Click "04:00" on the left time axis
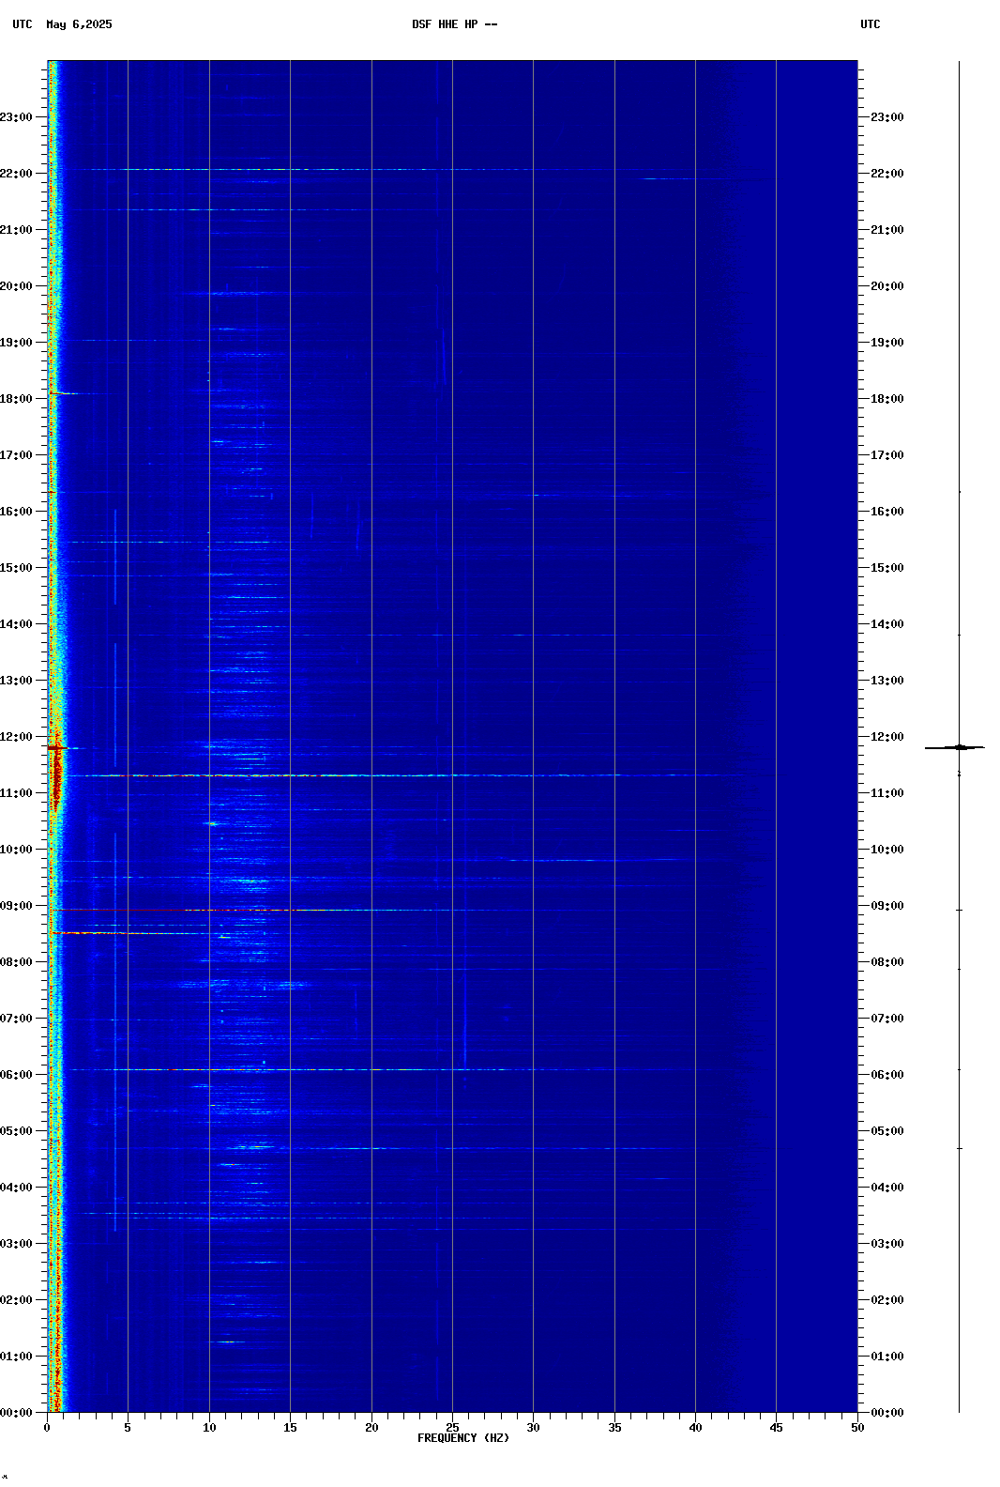Screen dimensions: 1000x1487 [16, 1188]
